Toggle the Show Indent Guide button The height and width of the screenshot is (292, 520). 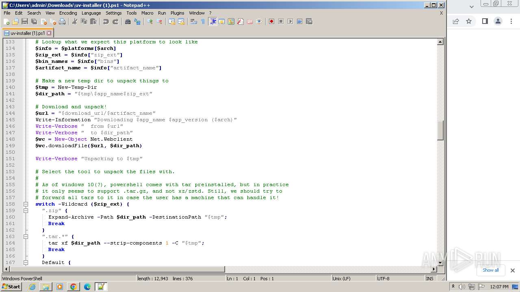[212, 21]
